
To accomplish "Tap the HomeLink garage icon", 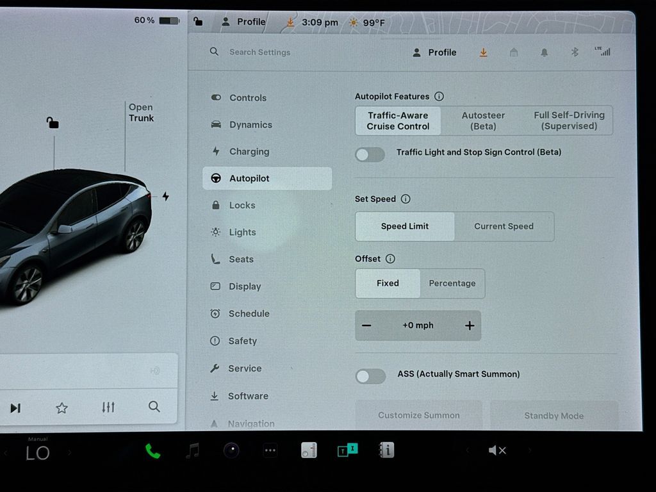I will [x=514, y=52].
